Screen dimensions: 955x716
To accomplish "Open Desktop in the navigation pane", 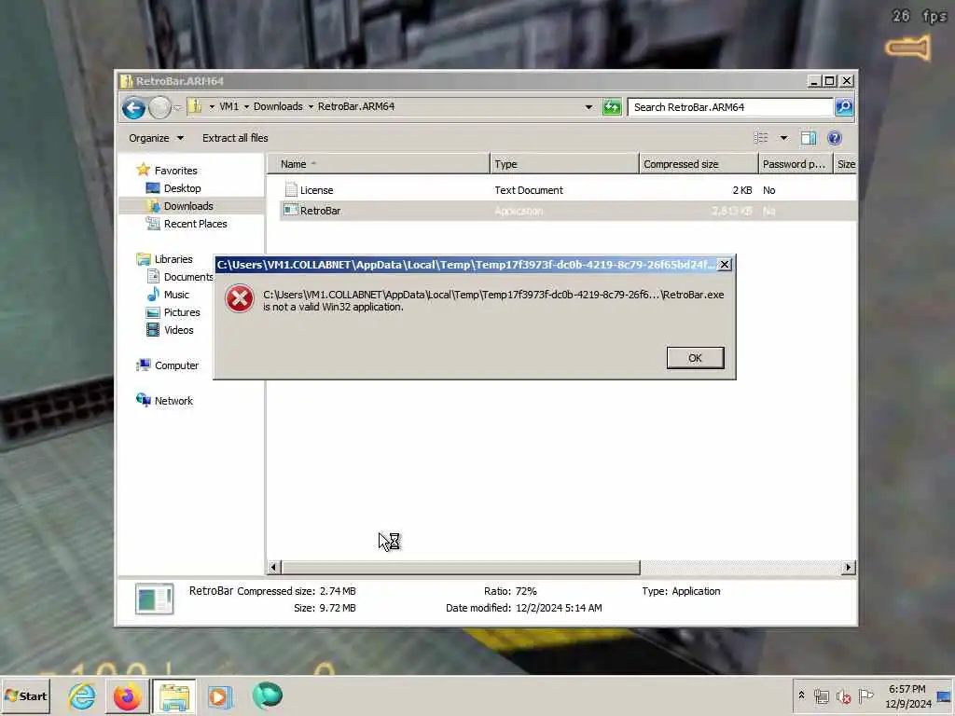I will click(182, 188).
